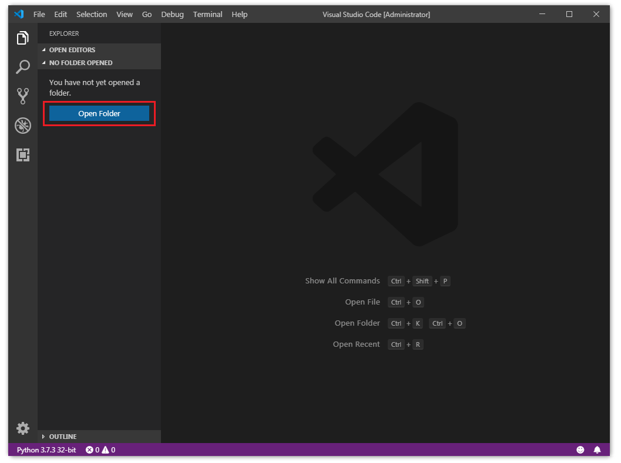Image resolution: width=621 pixels, height=463 pixels.
Task: Open the Help menu
Action: pyautogui.click(x=239, y=14)
